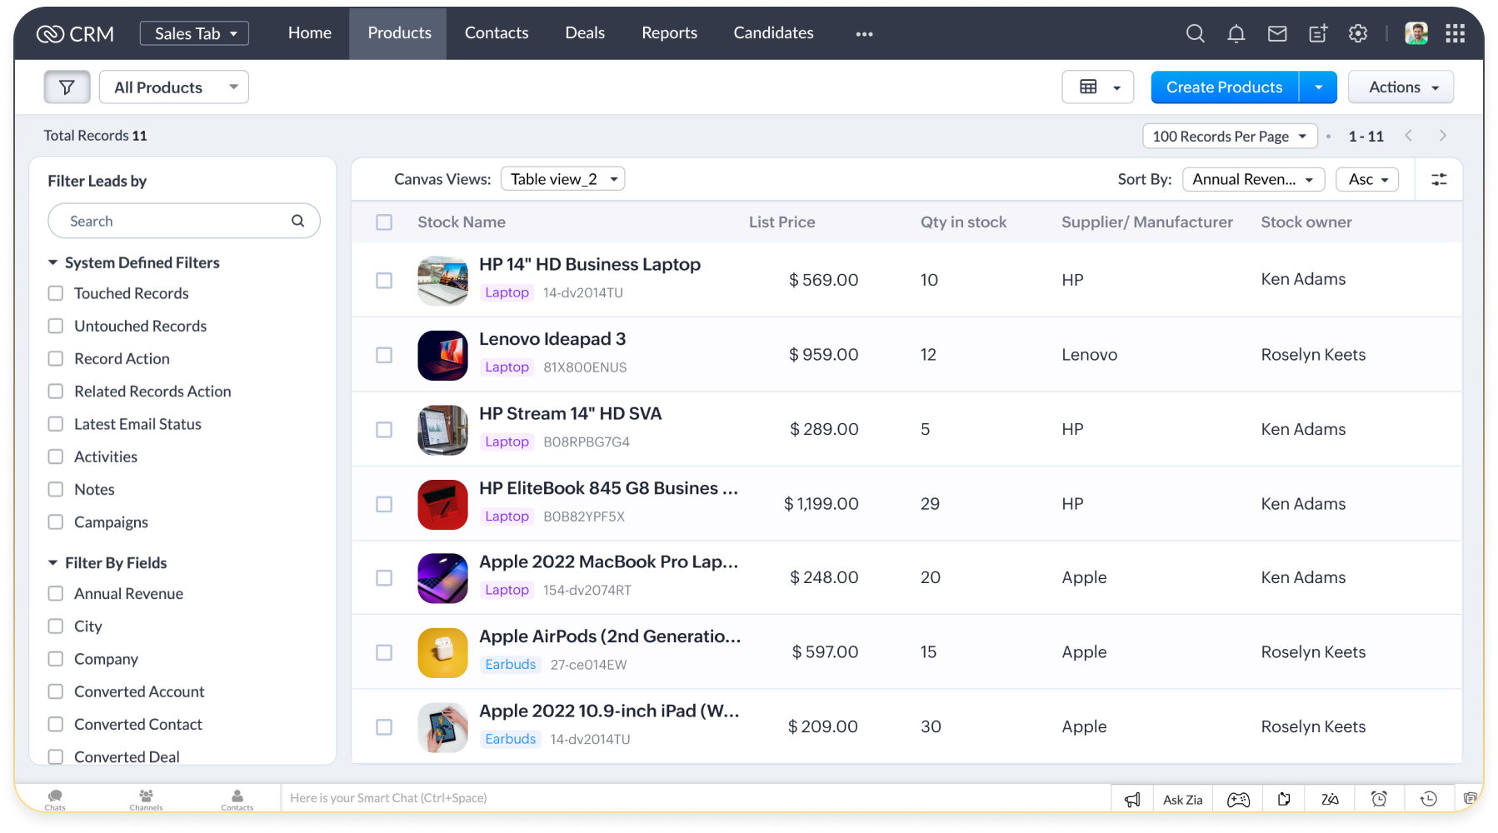
Task: Open the mail envelope icon
Action: [x=1277, y=33]
